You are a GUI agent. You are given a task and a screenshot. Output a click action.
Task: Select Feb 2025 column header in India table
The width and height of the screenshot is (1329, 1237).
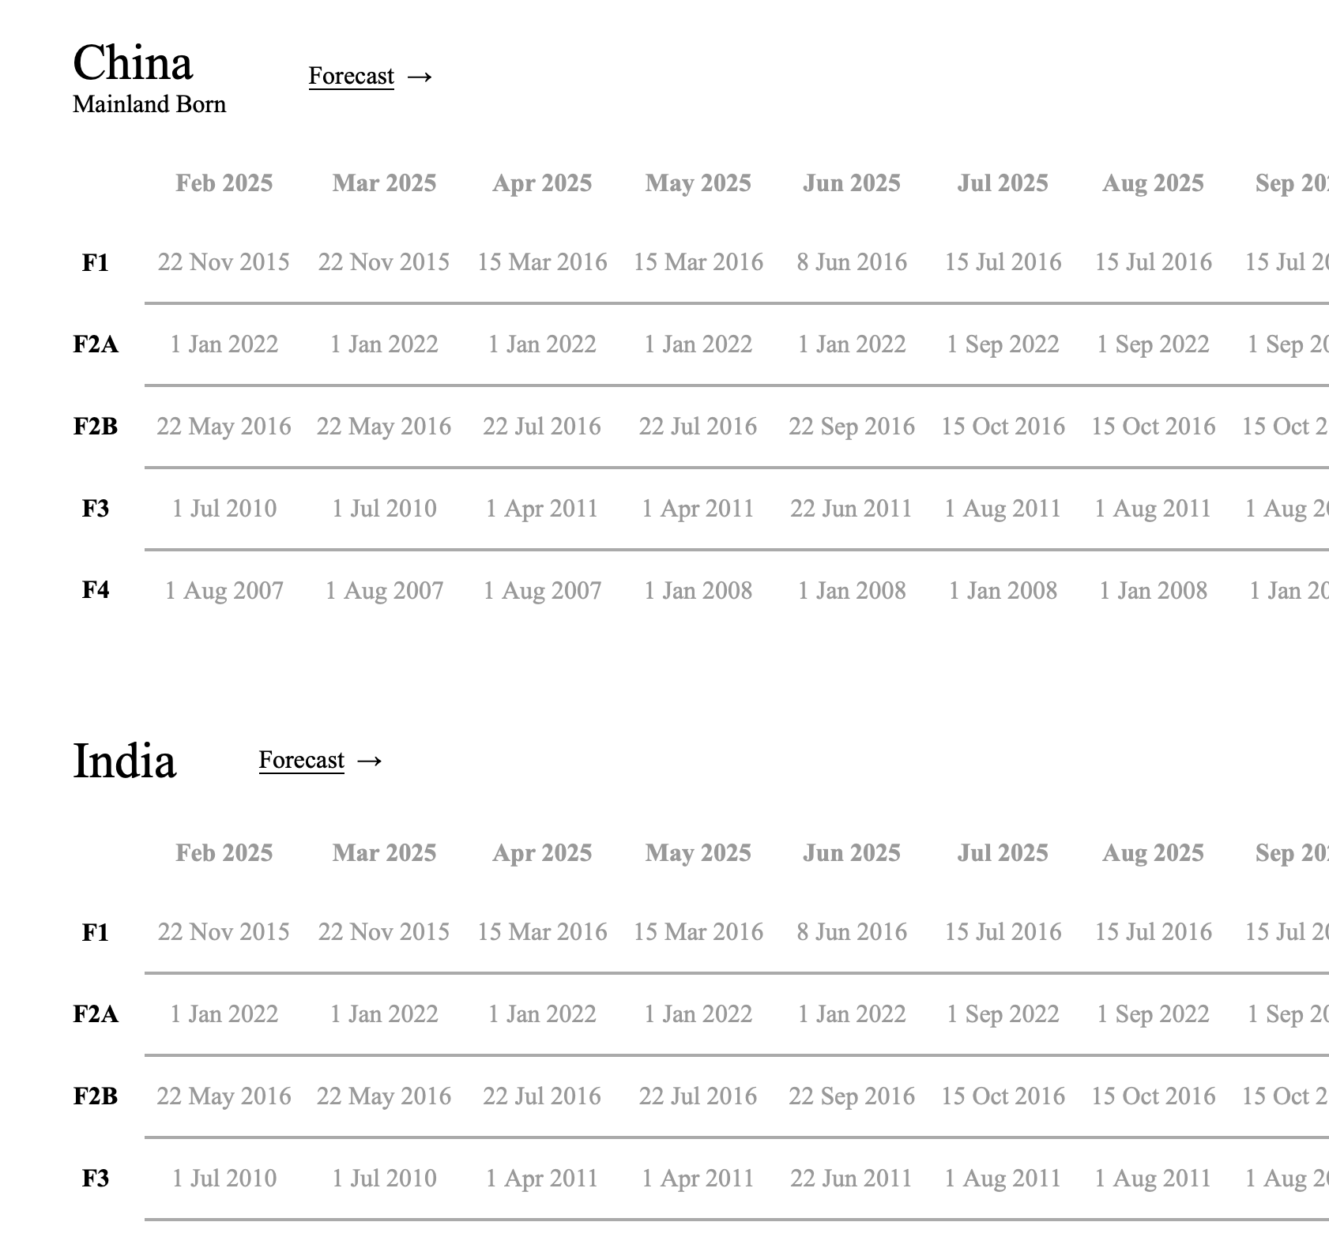[x=224, y=853]
